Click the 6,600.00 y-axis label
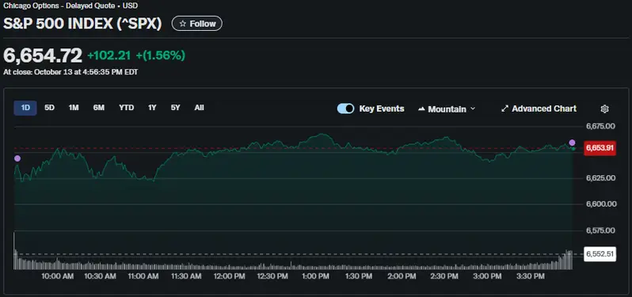632x297 pixels. 600,204
